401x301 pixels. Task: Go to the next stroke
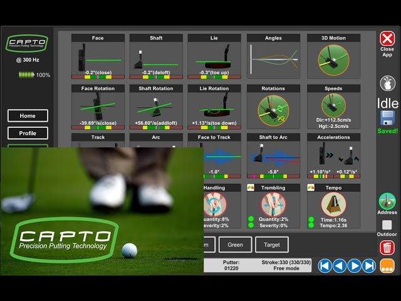click(355, 266)
